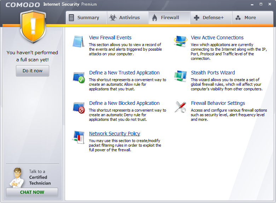Click the Stealth Ports Wizard icon

180,77
